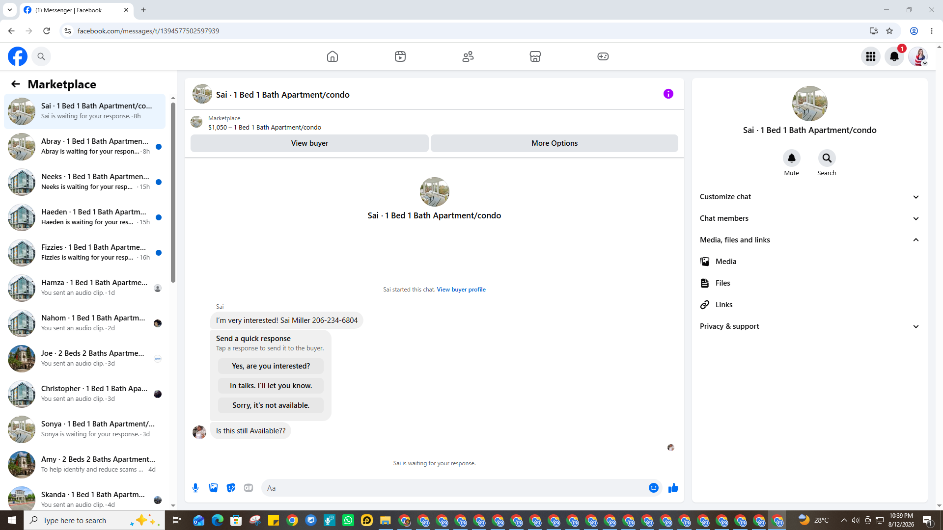Open the Marketplace storefront tab
This screenshot has width=943, height=530.
click(535, 56)
